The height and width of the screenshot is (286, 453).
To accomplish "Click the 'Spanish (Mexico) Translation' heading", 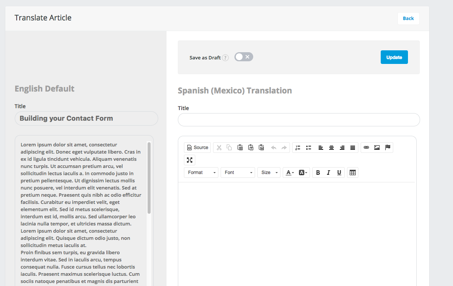I will tap(235, 91).
